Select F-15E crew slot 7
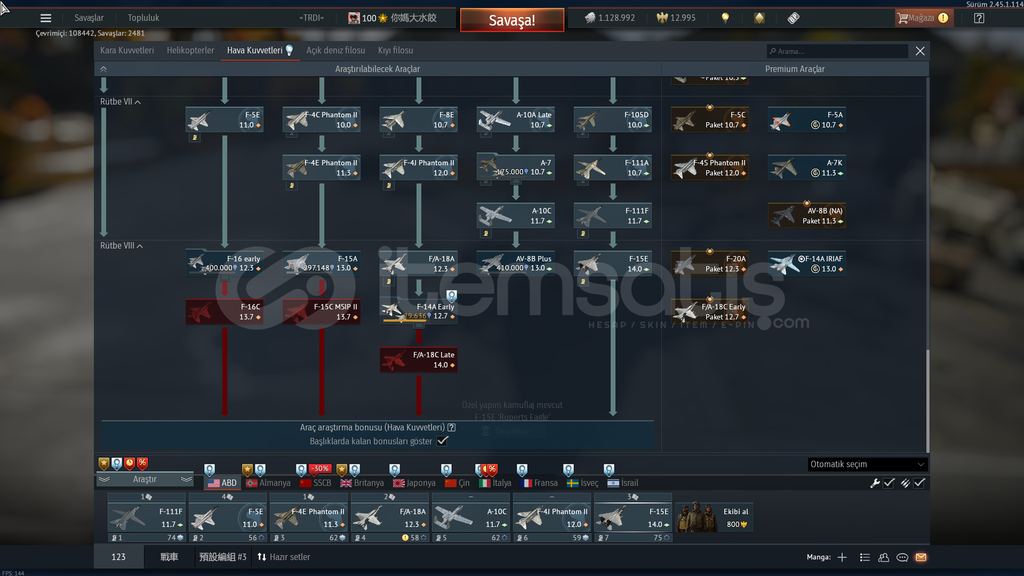Viewport: 1024px width, 576px height. [633, 517]
